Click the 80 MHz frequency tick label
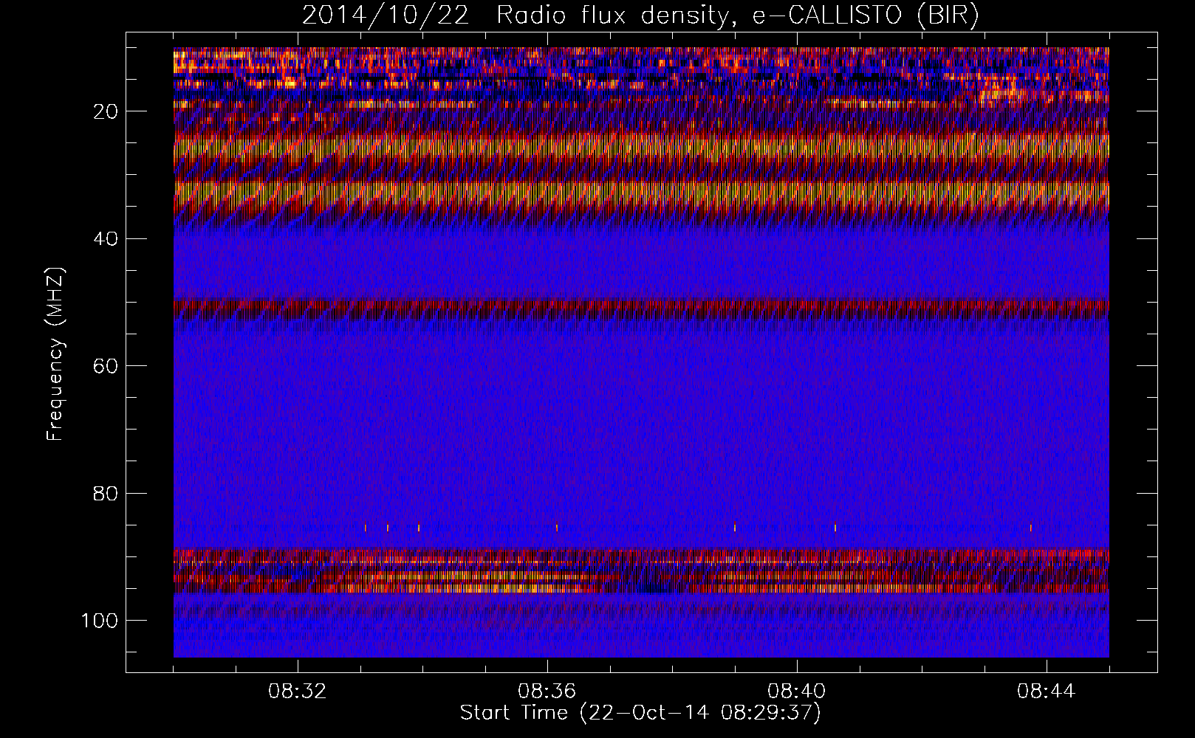This screenshot has height=738, width=1195. click(106, 493)
